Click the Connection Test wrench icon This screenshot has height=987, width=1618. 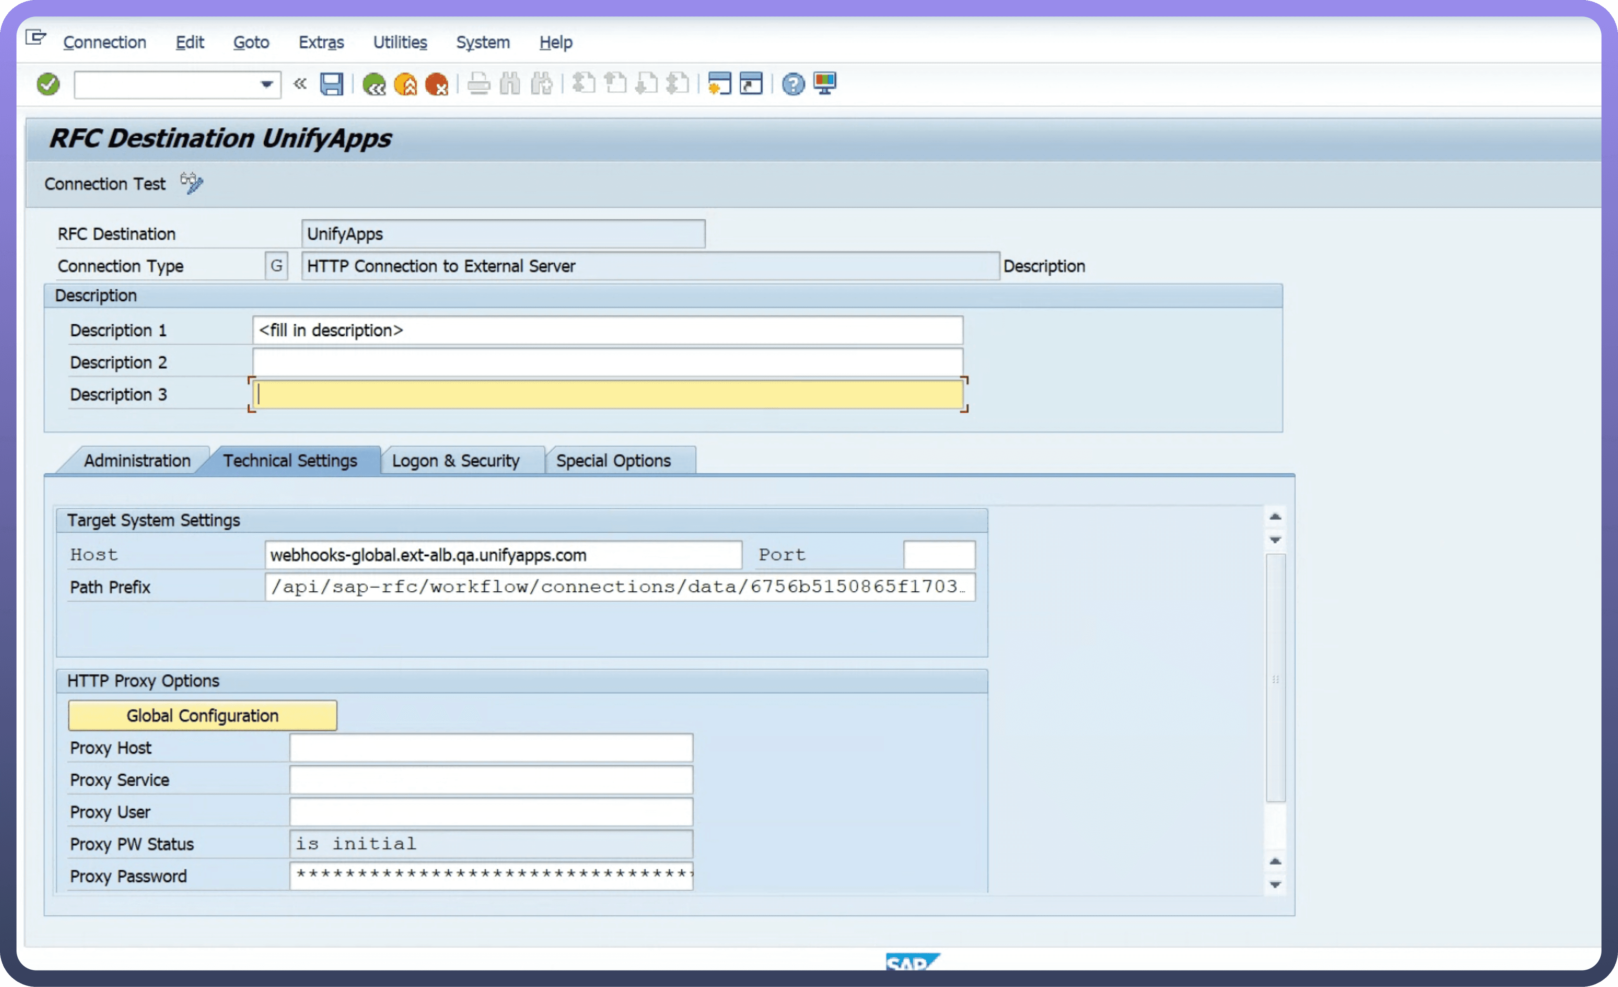click(x=192, y=183)
